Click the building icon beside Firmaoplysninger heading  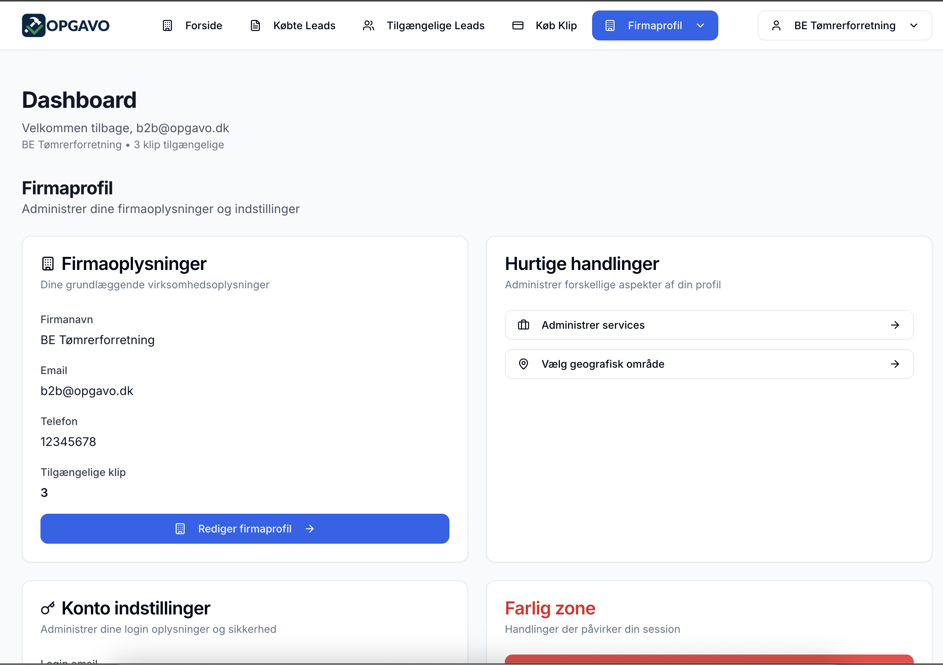click(48, 264)
